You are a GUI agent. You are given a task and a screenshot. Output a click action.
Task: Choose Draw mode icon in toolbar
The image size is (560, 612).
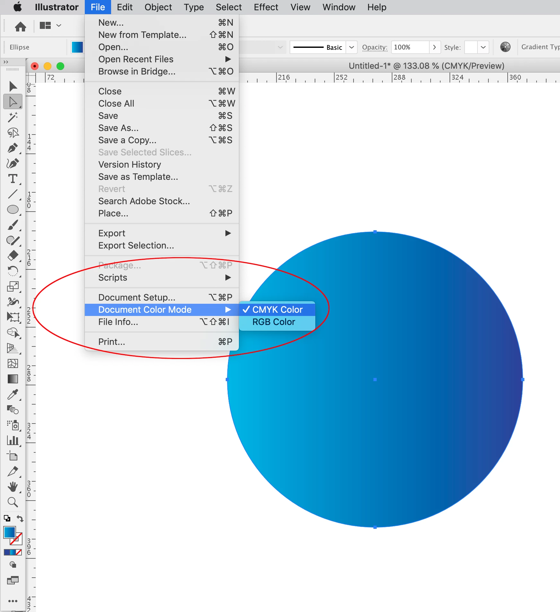point(13,564)
